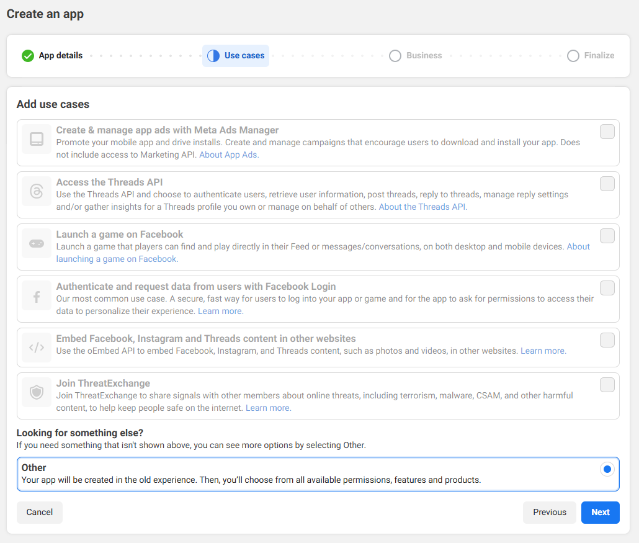Select the Use cases step
Image resolution: width=639 pixels, height=543 pixels.
click(236, 56)
